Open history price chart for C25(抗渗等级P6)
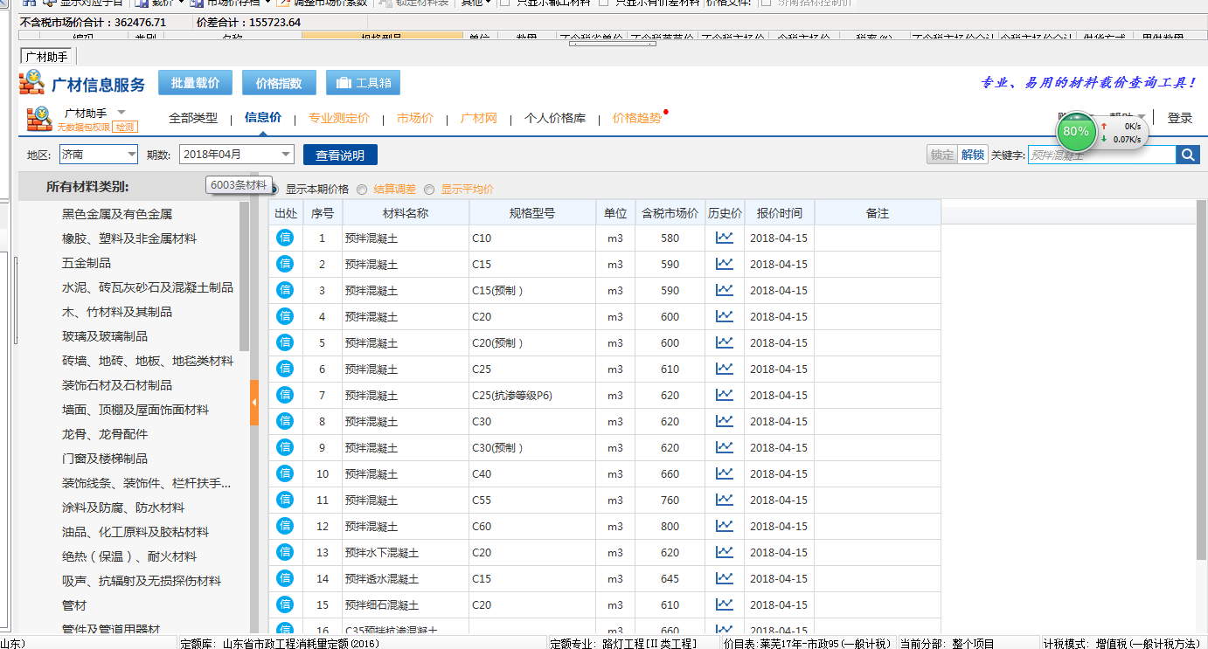This screenshot has width=1208, height=649. (x=725, y=395)
